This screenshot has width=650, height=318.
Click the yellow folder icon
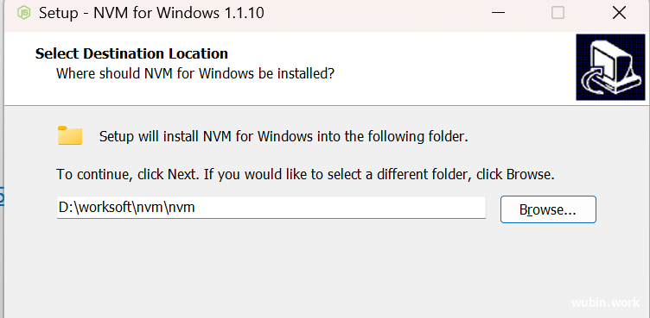pyautogui.click(x=70, y=135)
